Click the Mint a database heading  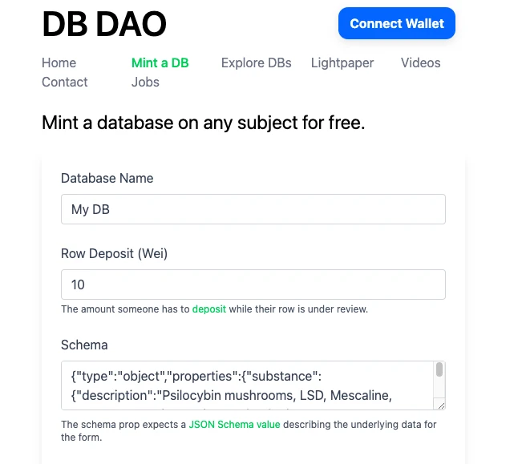click(204, 123)
